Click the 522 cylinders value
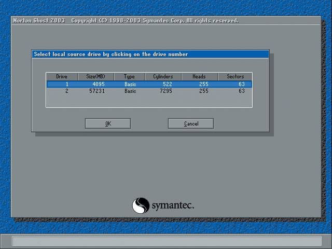Screen dimensions: 332x249 pos(168,84)
